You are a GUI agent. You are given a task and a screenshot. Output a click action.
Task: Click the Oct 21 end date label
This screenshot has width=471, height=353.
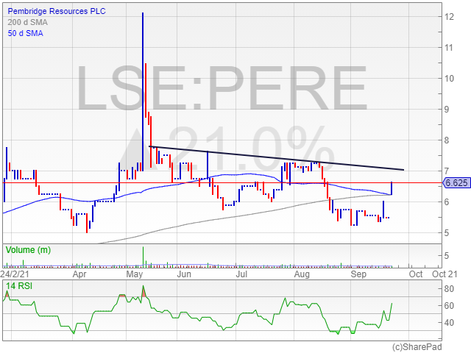click(x=445, y=274)
